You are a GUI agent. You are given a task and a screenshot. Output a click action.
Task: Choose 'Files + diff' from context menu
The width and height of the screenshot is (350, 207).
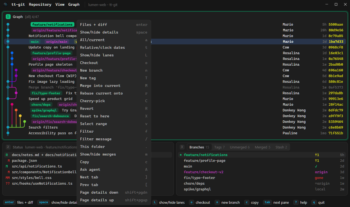114,25
